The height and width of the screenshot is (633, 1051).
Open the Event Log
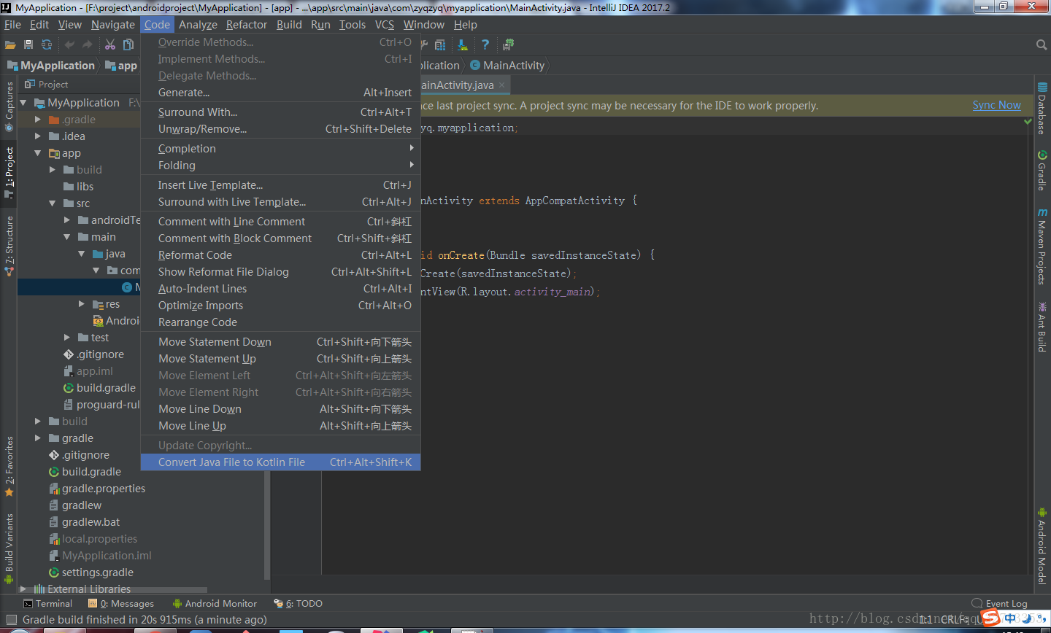tap(1000, 604)
